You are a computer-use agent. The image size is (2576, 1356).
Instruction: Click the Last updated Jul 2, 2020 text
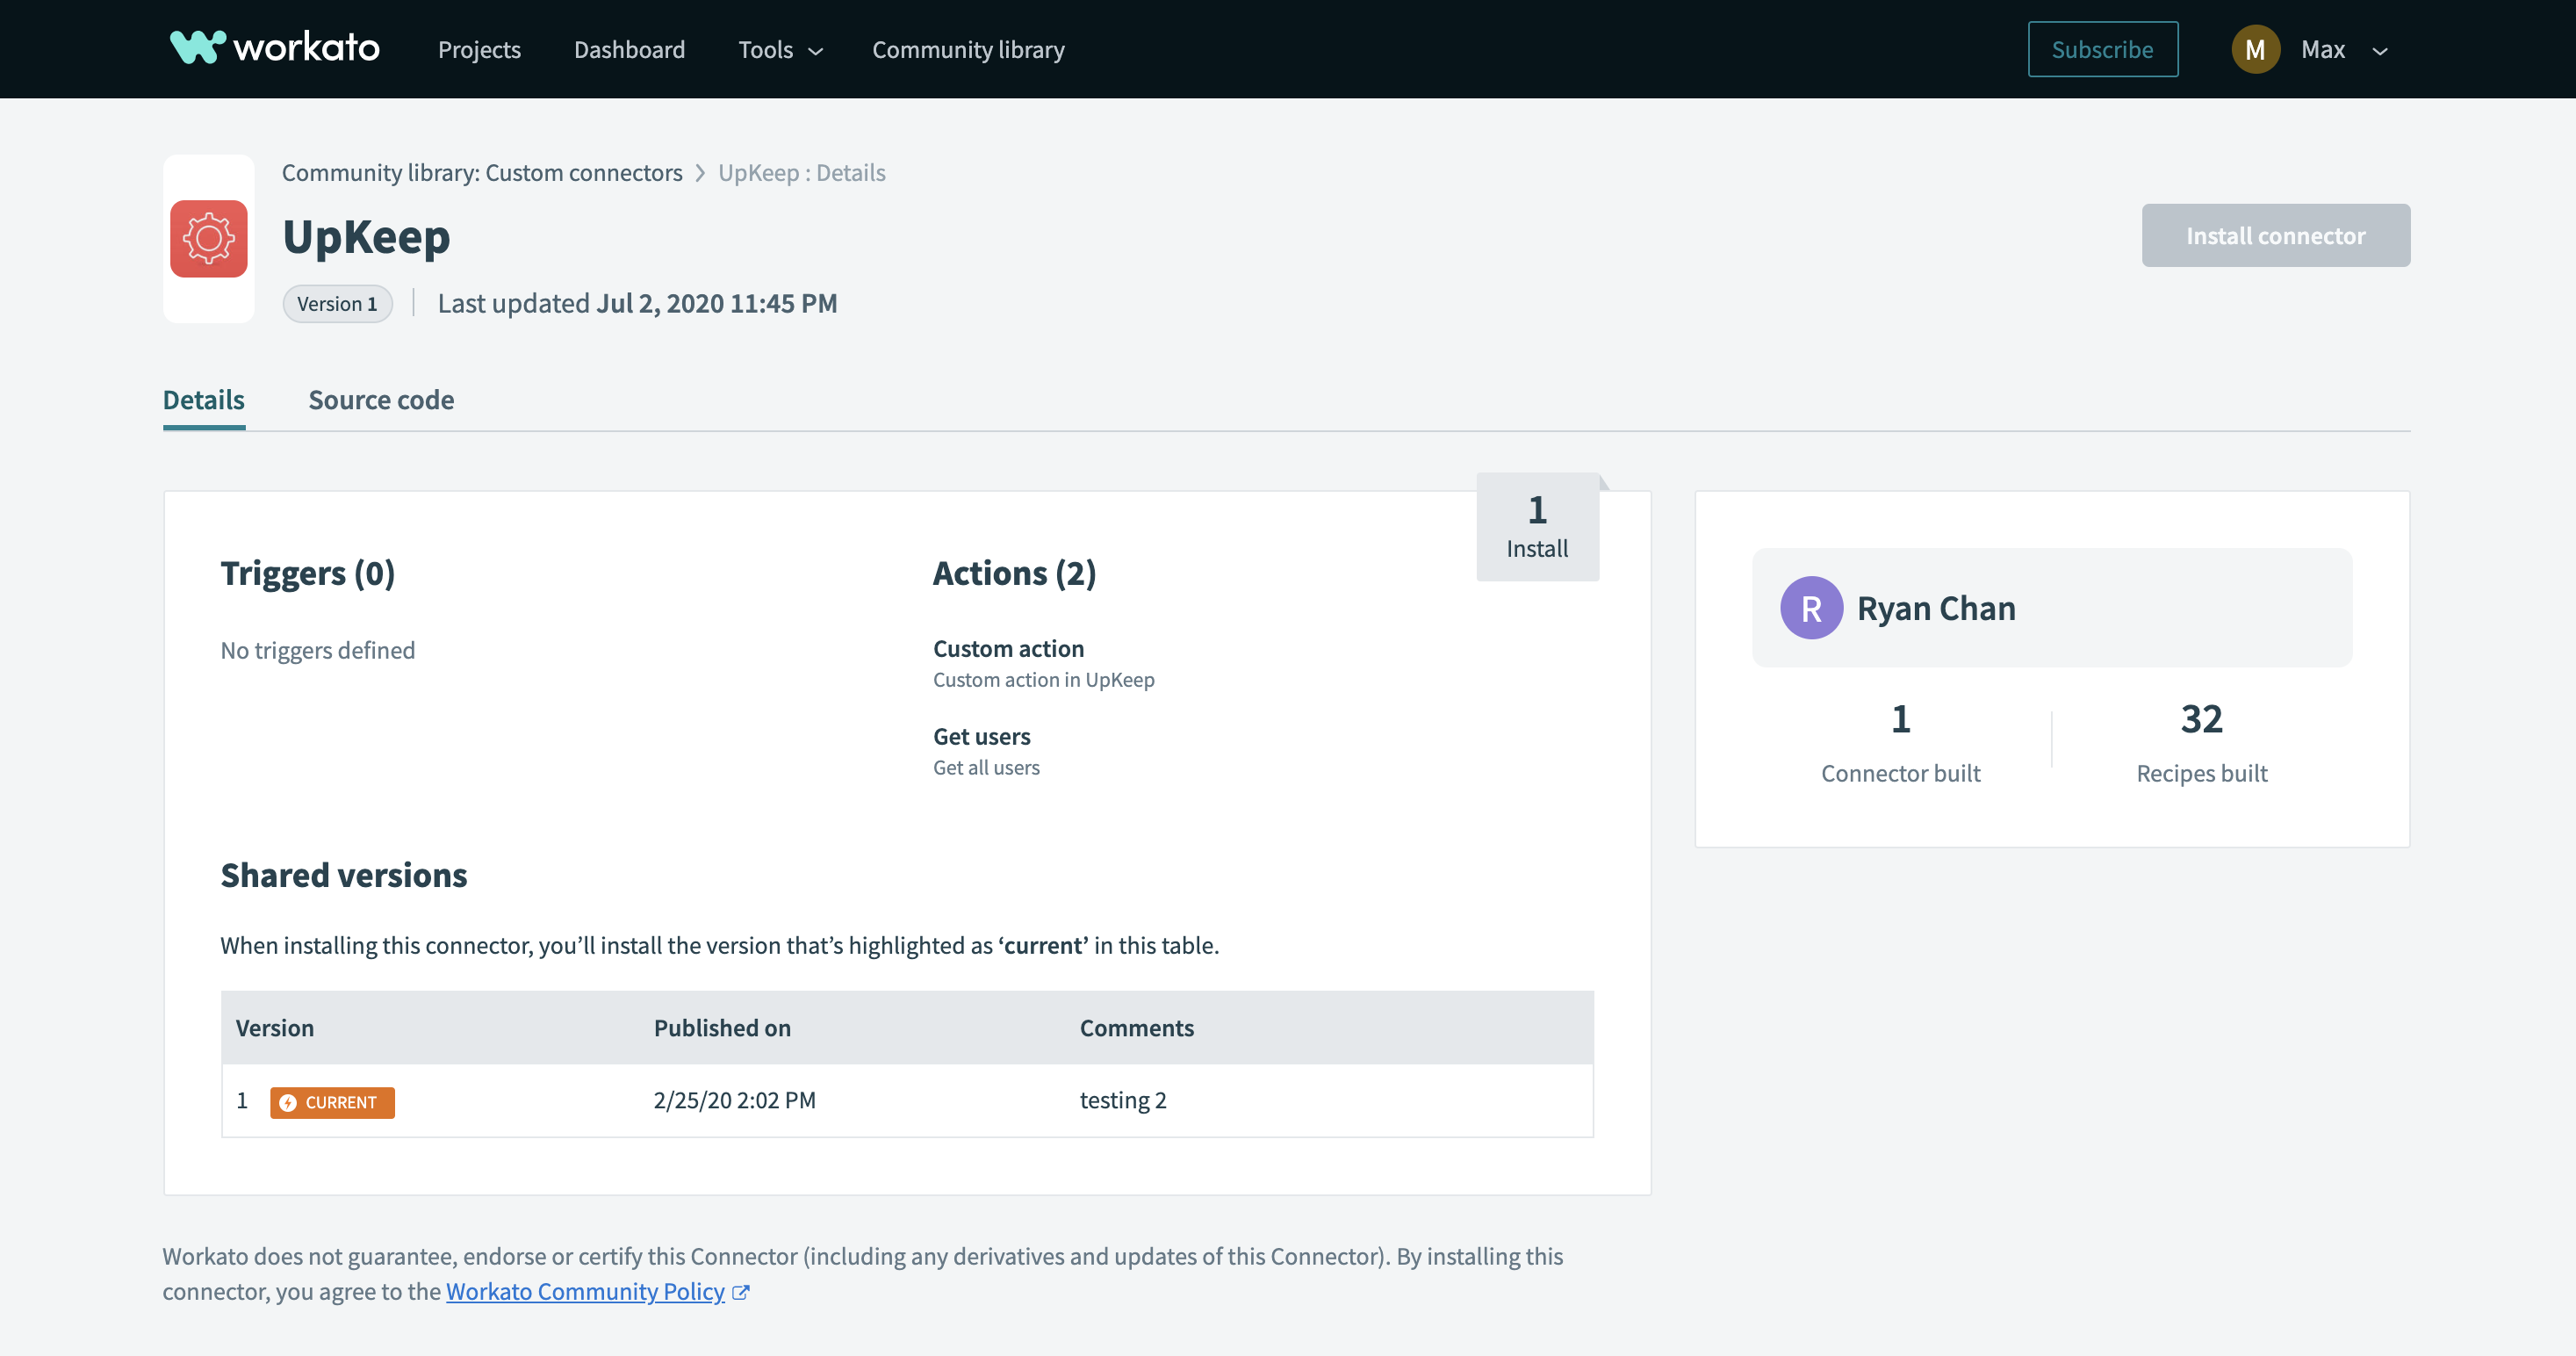coord(637,303)
